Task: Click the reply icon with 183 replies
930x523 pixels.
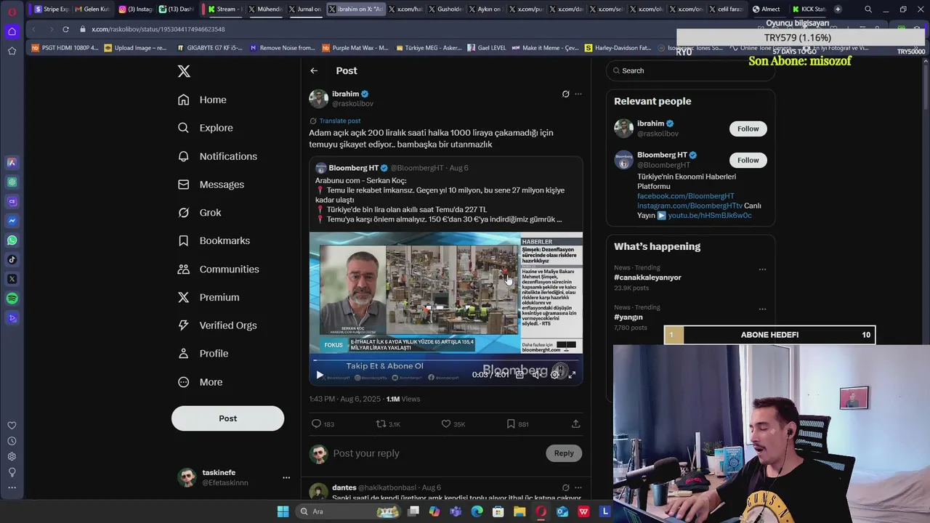Action: [x=316, y=423]
